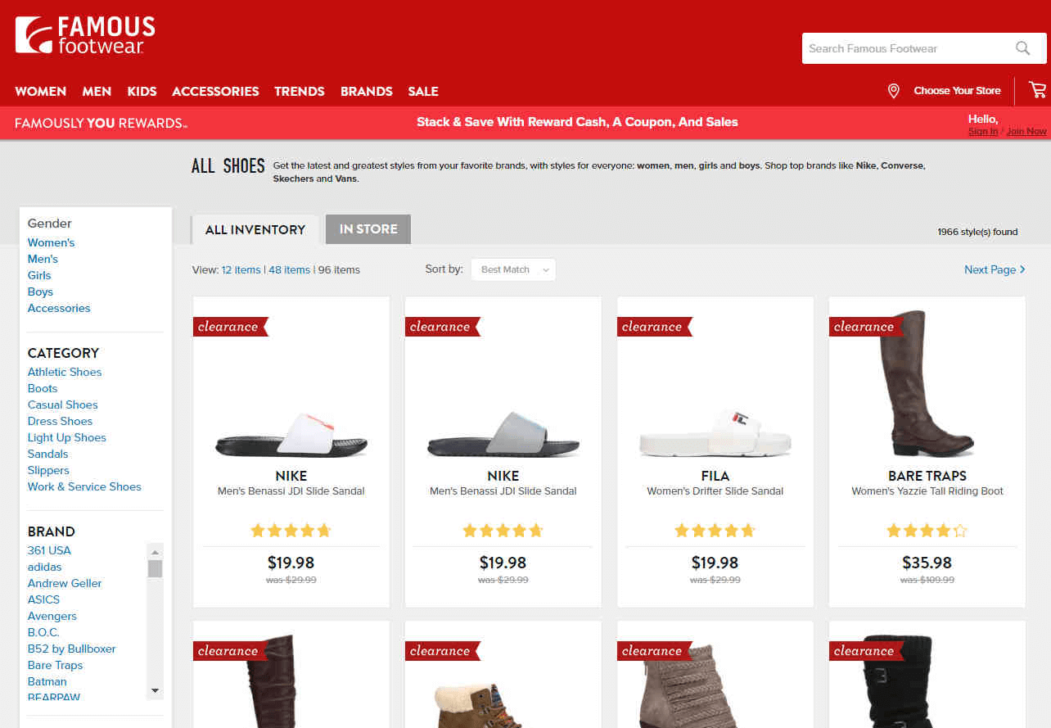Click the Nike link in the description
Image resolution: width=1051 pixels, height=728 pixels.
point(865,165)
